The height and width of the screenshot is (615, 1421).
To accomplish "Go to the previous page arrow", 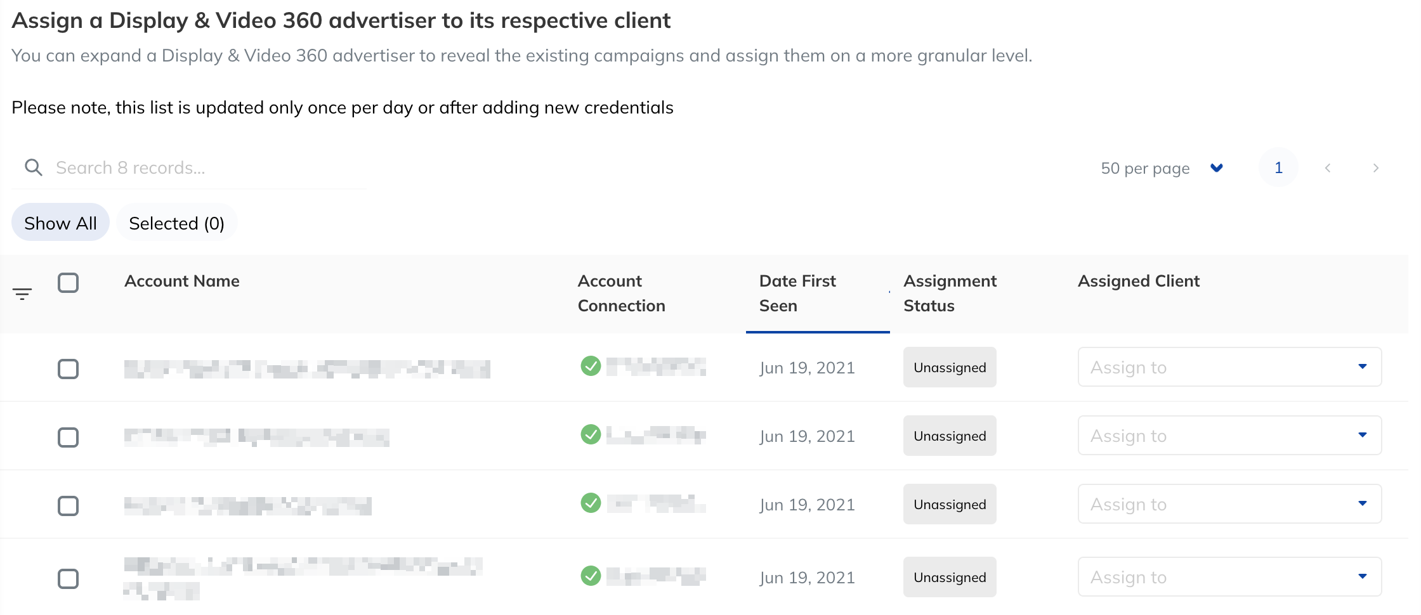I will [1328, 168].
